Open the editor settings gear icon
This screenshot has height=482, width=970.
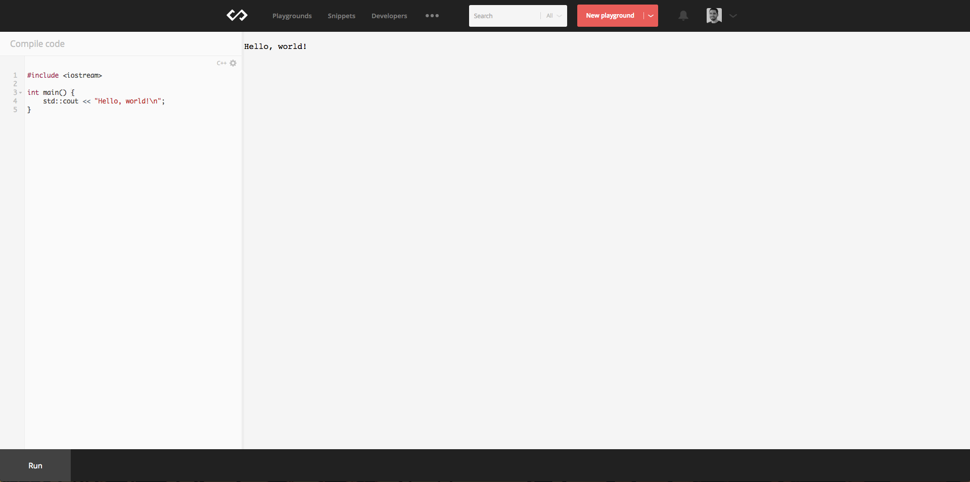233,63
